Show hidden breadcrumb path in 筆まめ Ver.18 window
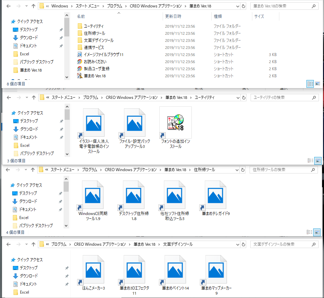The image size is (324, 298). coord(47,6)
